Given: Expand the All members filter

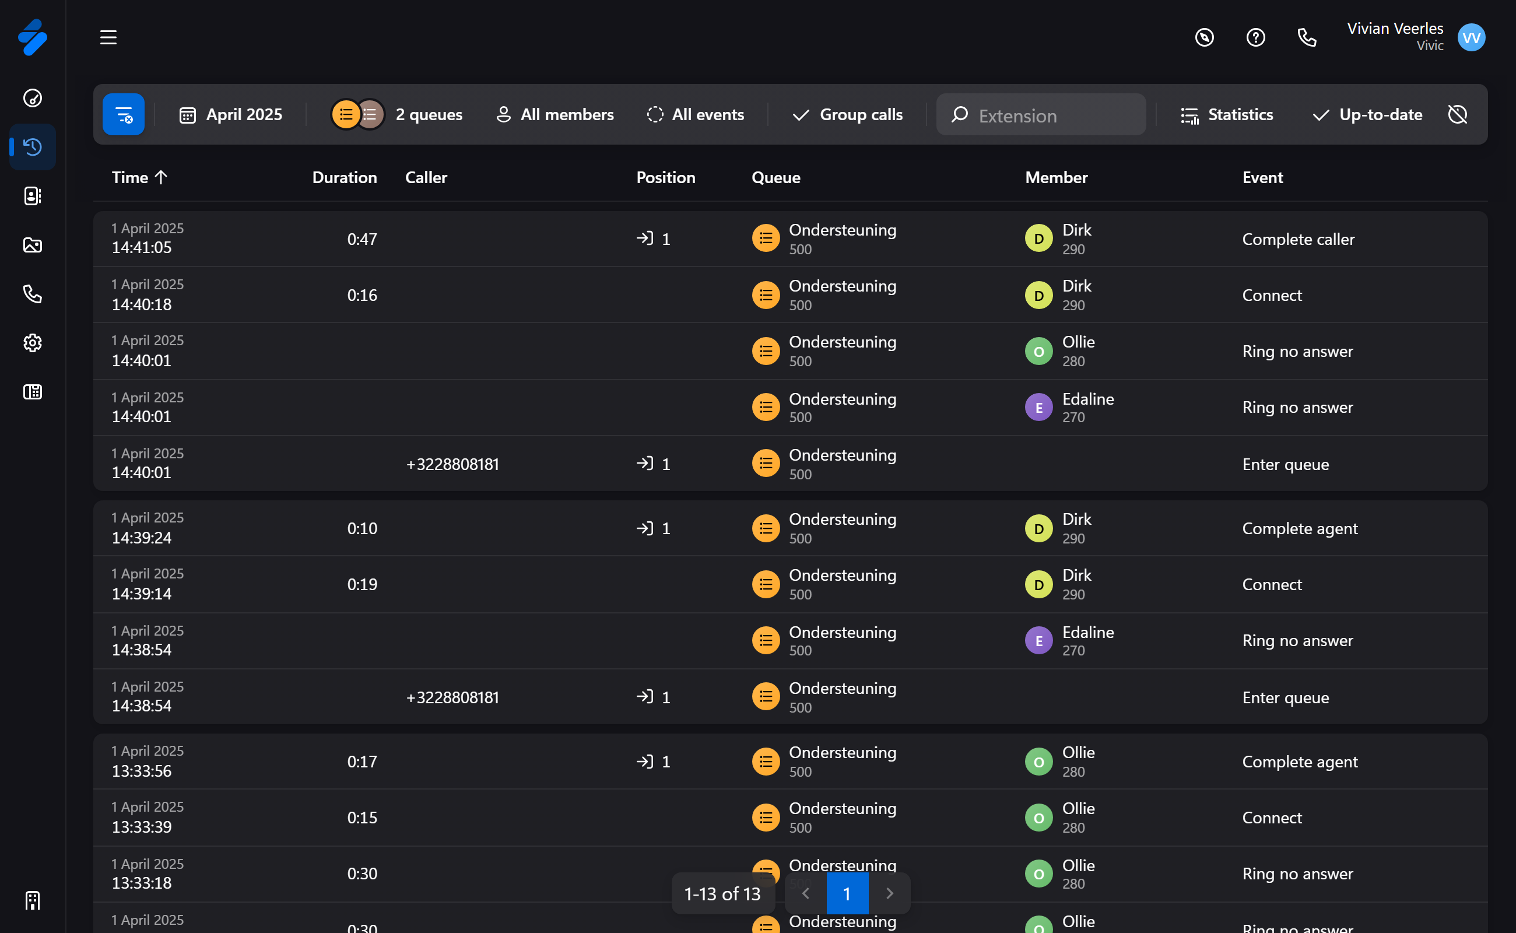Looking at the screenshot, I should (555, 115).
